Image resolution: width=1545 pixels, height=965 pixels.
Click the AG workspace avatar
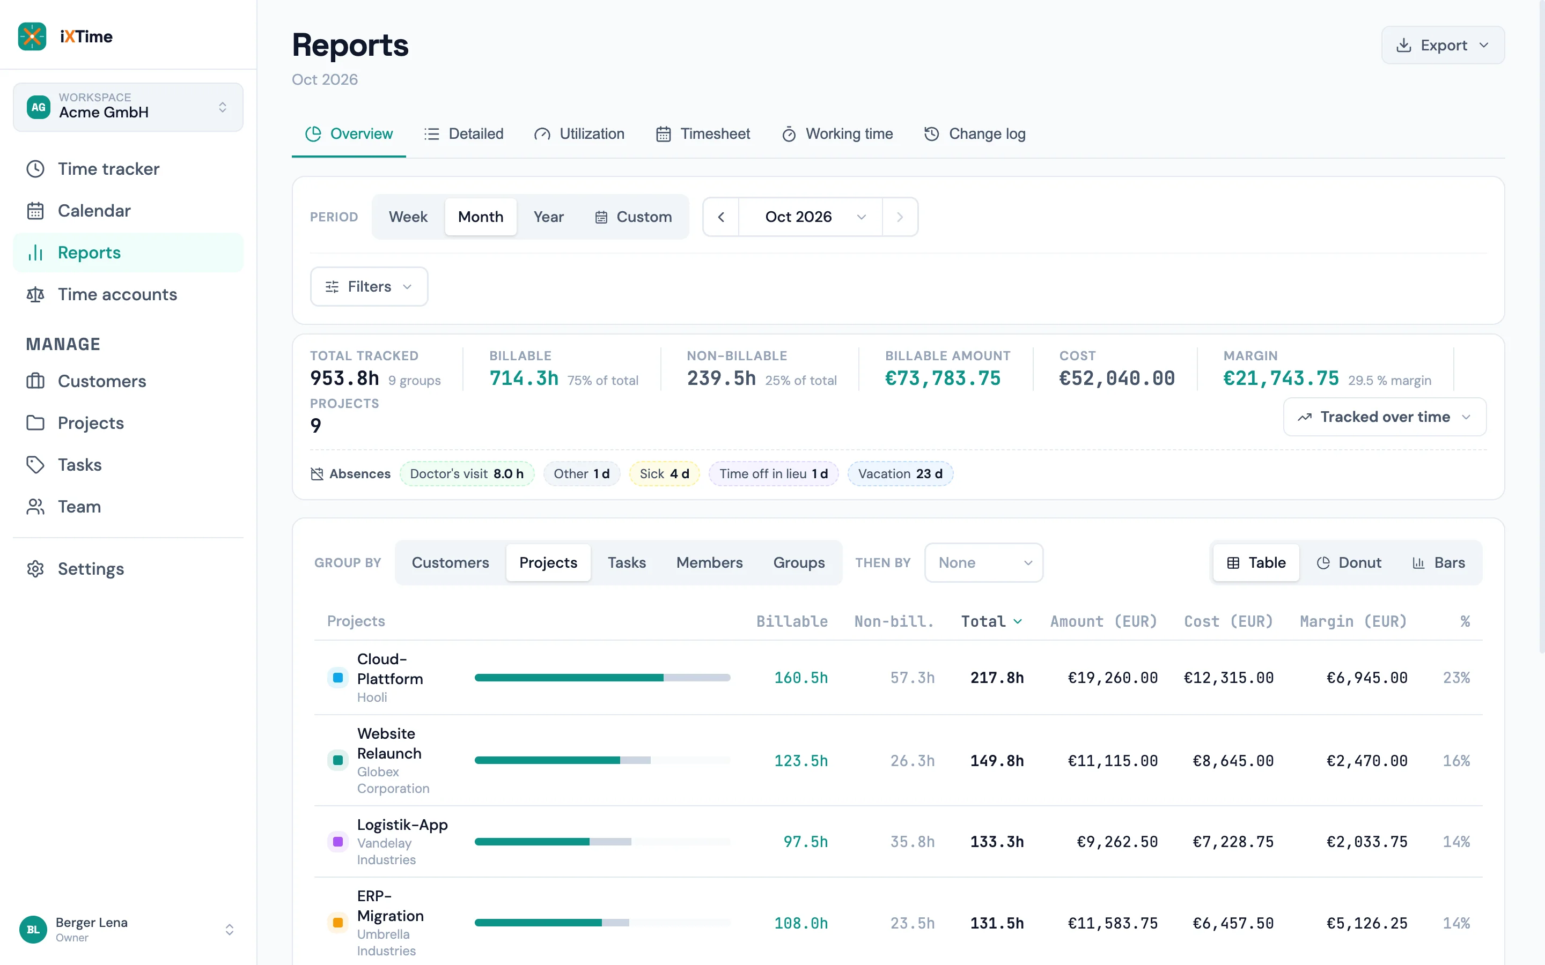coord(38,107)
